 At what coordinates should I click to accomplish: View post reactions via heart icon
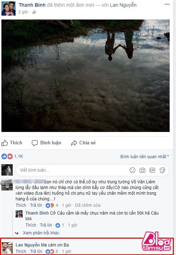[x=10, y=156]
